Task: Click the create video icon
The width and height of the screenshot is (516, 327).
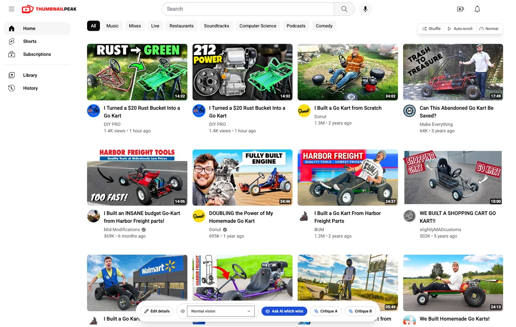Action: pyautogui.click(x=460, y=9)
